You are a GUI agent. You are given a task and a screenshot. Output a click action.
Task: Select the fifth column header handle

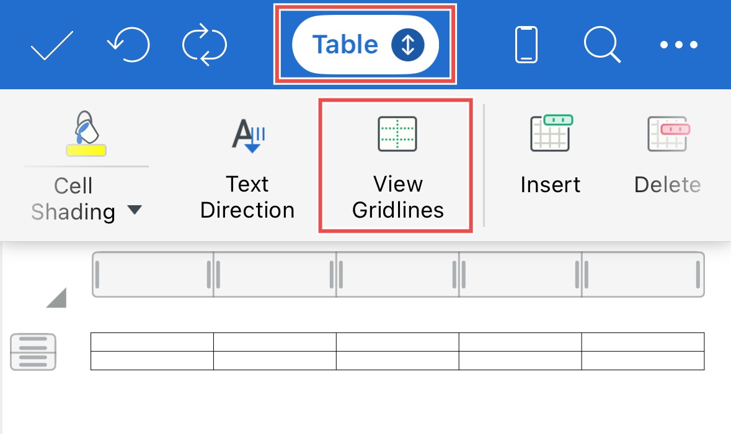click(643, 274)
